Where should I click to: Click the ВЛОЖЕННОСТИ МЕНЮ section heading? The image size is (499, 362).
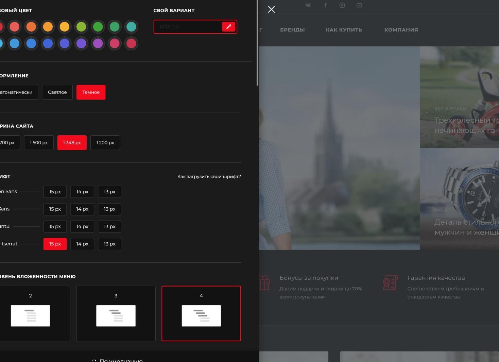[x=38, y=277]
